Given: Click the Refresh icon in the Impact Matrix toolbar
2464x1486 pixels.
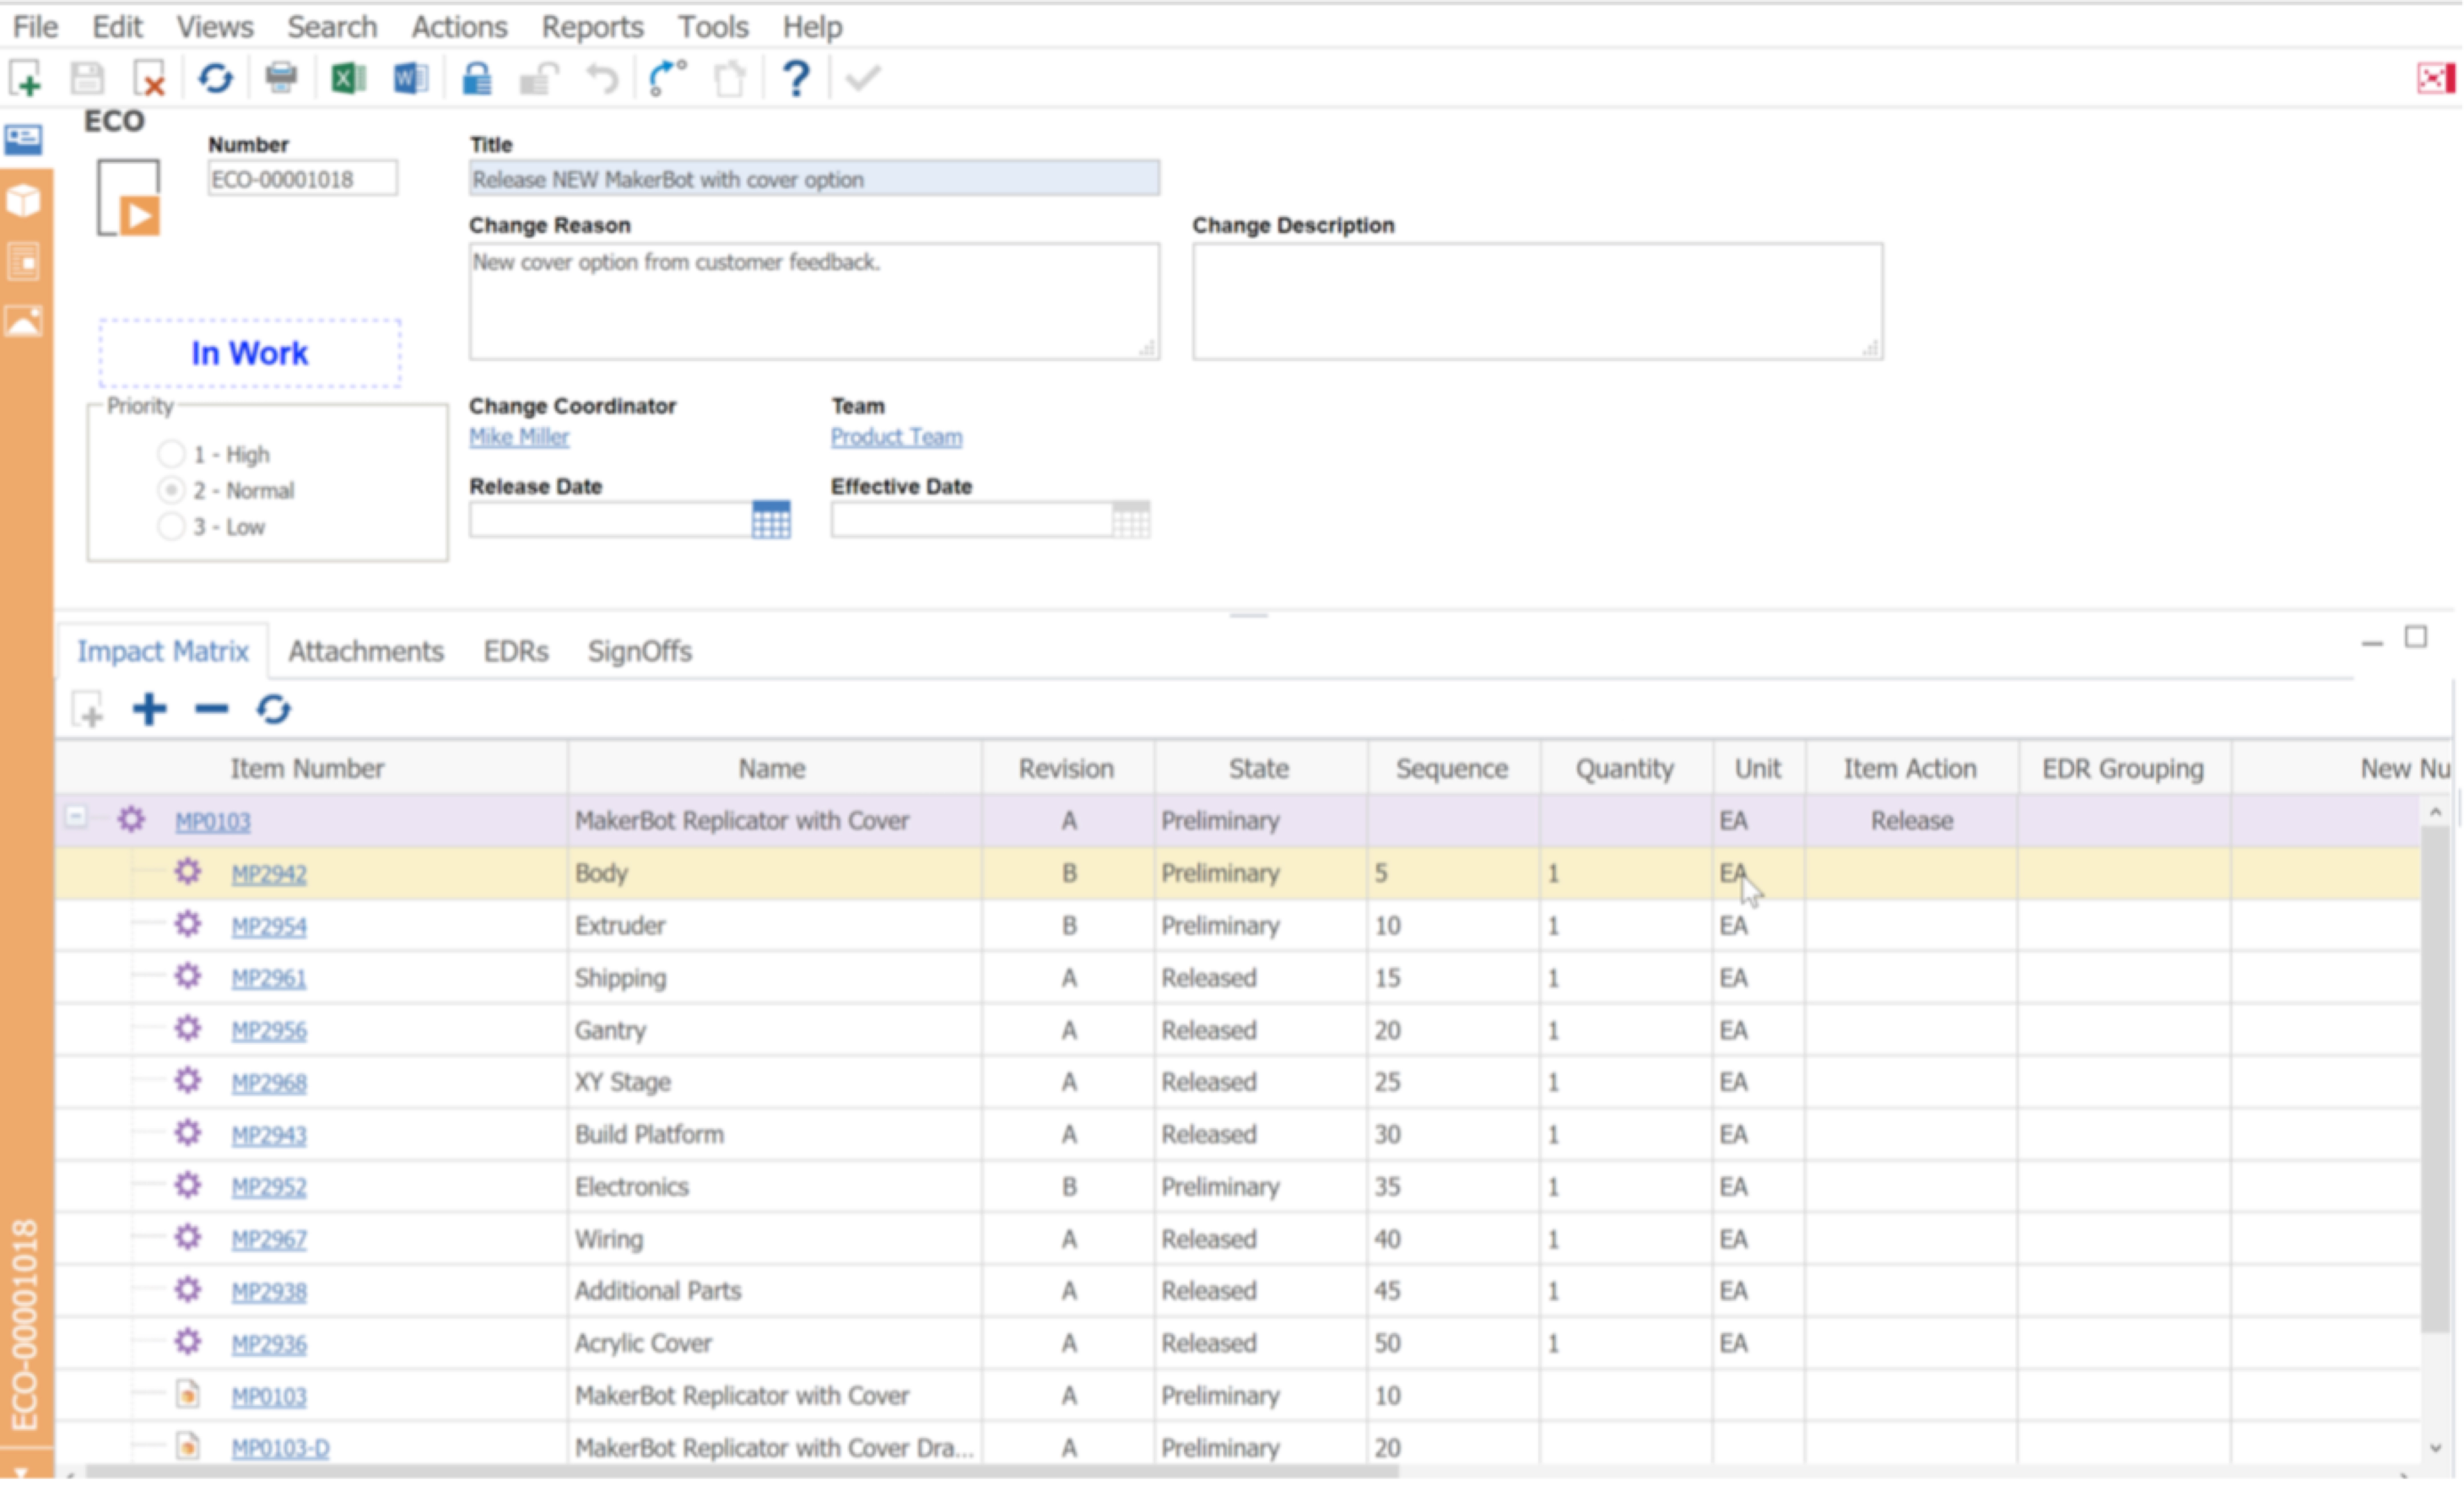Looking at the screenshot, I should pyautogui.click(x=273, y=709).
